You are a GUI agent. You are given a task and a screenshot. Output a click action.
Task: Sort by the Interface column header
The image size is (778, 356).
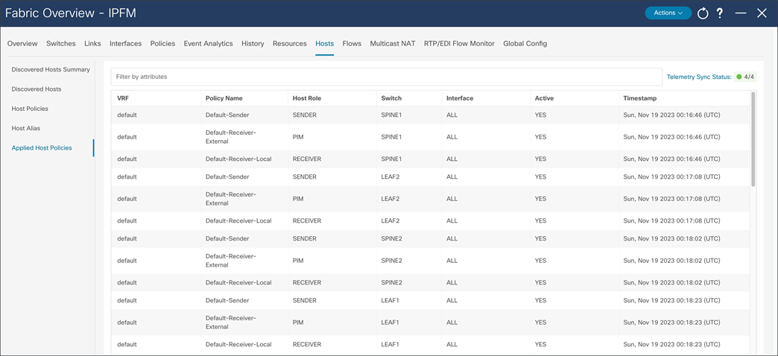460,98
